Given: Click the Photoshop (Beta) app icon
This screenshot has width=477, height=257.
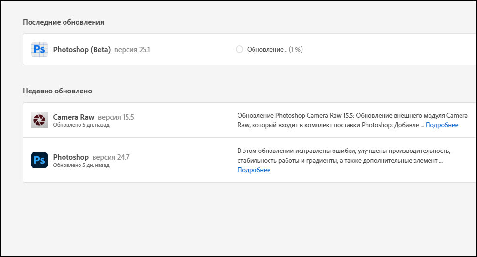Looking at the screenshot, I should [39, 49].
